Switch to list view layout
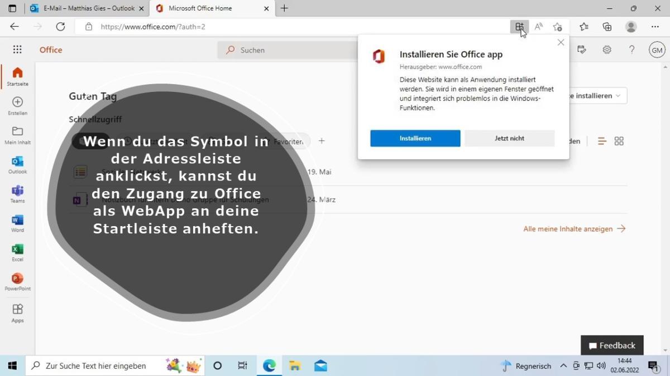Viewport: 670px width, 376px height. [x=602, y=141]
